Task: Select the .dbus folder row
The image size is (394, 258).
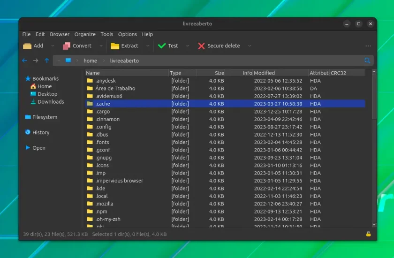Action: (225, 135)
